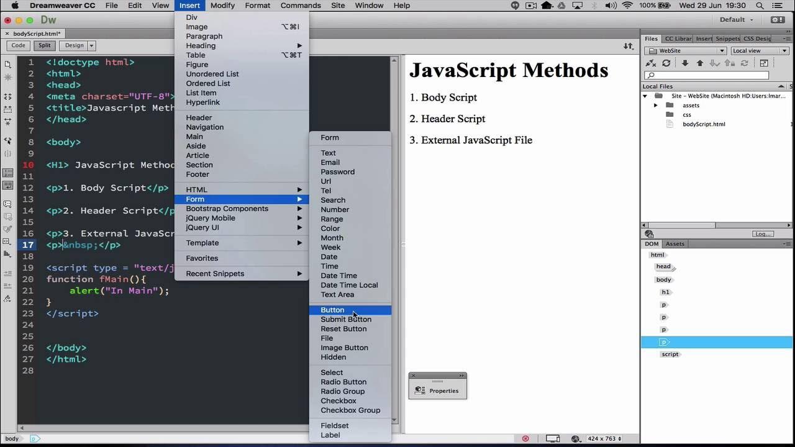Collapse the Site - WebSite root folder
Viewport: 795px width, 447px height.
point(645,96)
